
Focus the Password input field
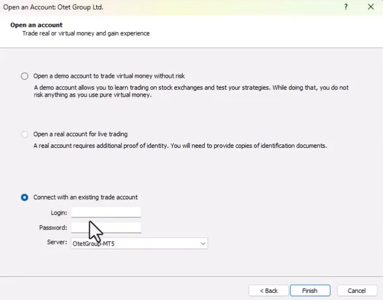106,227
